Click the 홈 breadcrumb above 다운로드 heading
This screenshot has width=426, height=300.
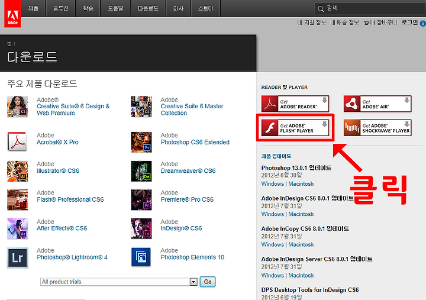point(9,43)
